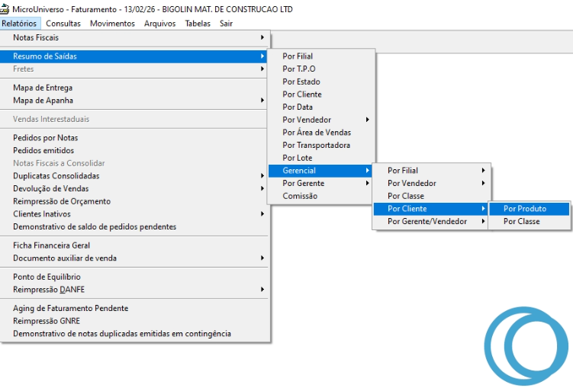Choose Comissão from Resumo de Saídas
This screenshot has height=388, width=573.
coord(300,196)
